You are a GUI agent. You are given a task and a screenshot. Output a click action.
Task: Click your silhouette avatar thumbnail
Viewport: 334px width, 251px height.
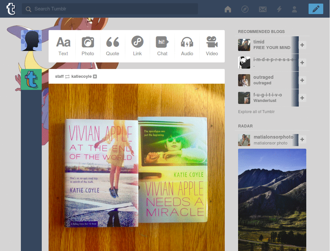[31, 41]
